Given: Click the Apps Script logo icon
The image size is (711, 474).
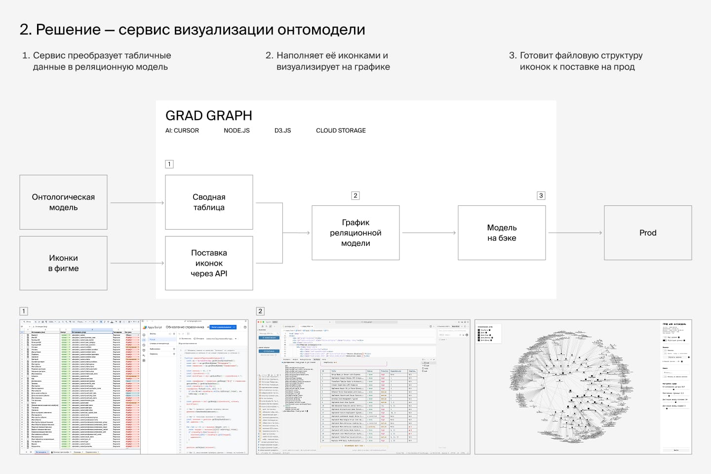Looking at the screenshot, I should (145, 327).
